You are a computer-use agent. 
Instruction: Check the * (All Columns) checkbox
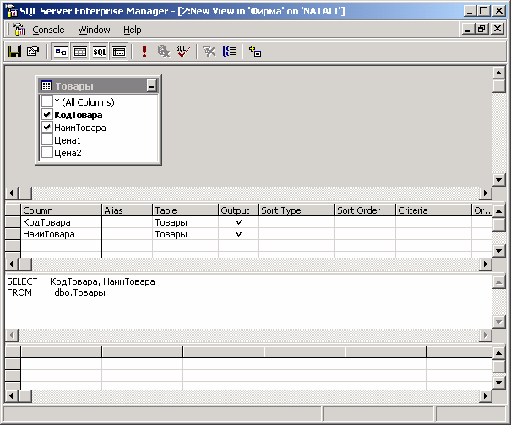tap(47, 101)
